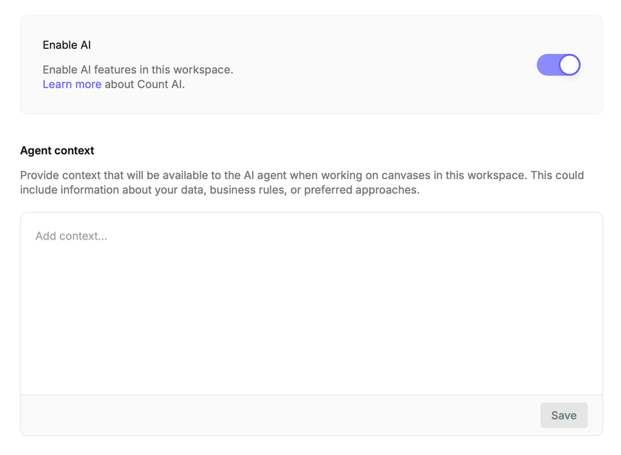Click the Agent context heading
621x455 pixels.
tap(57, 151)
